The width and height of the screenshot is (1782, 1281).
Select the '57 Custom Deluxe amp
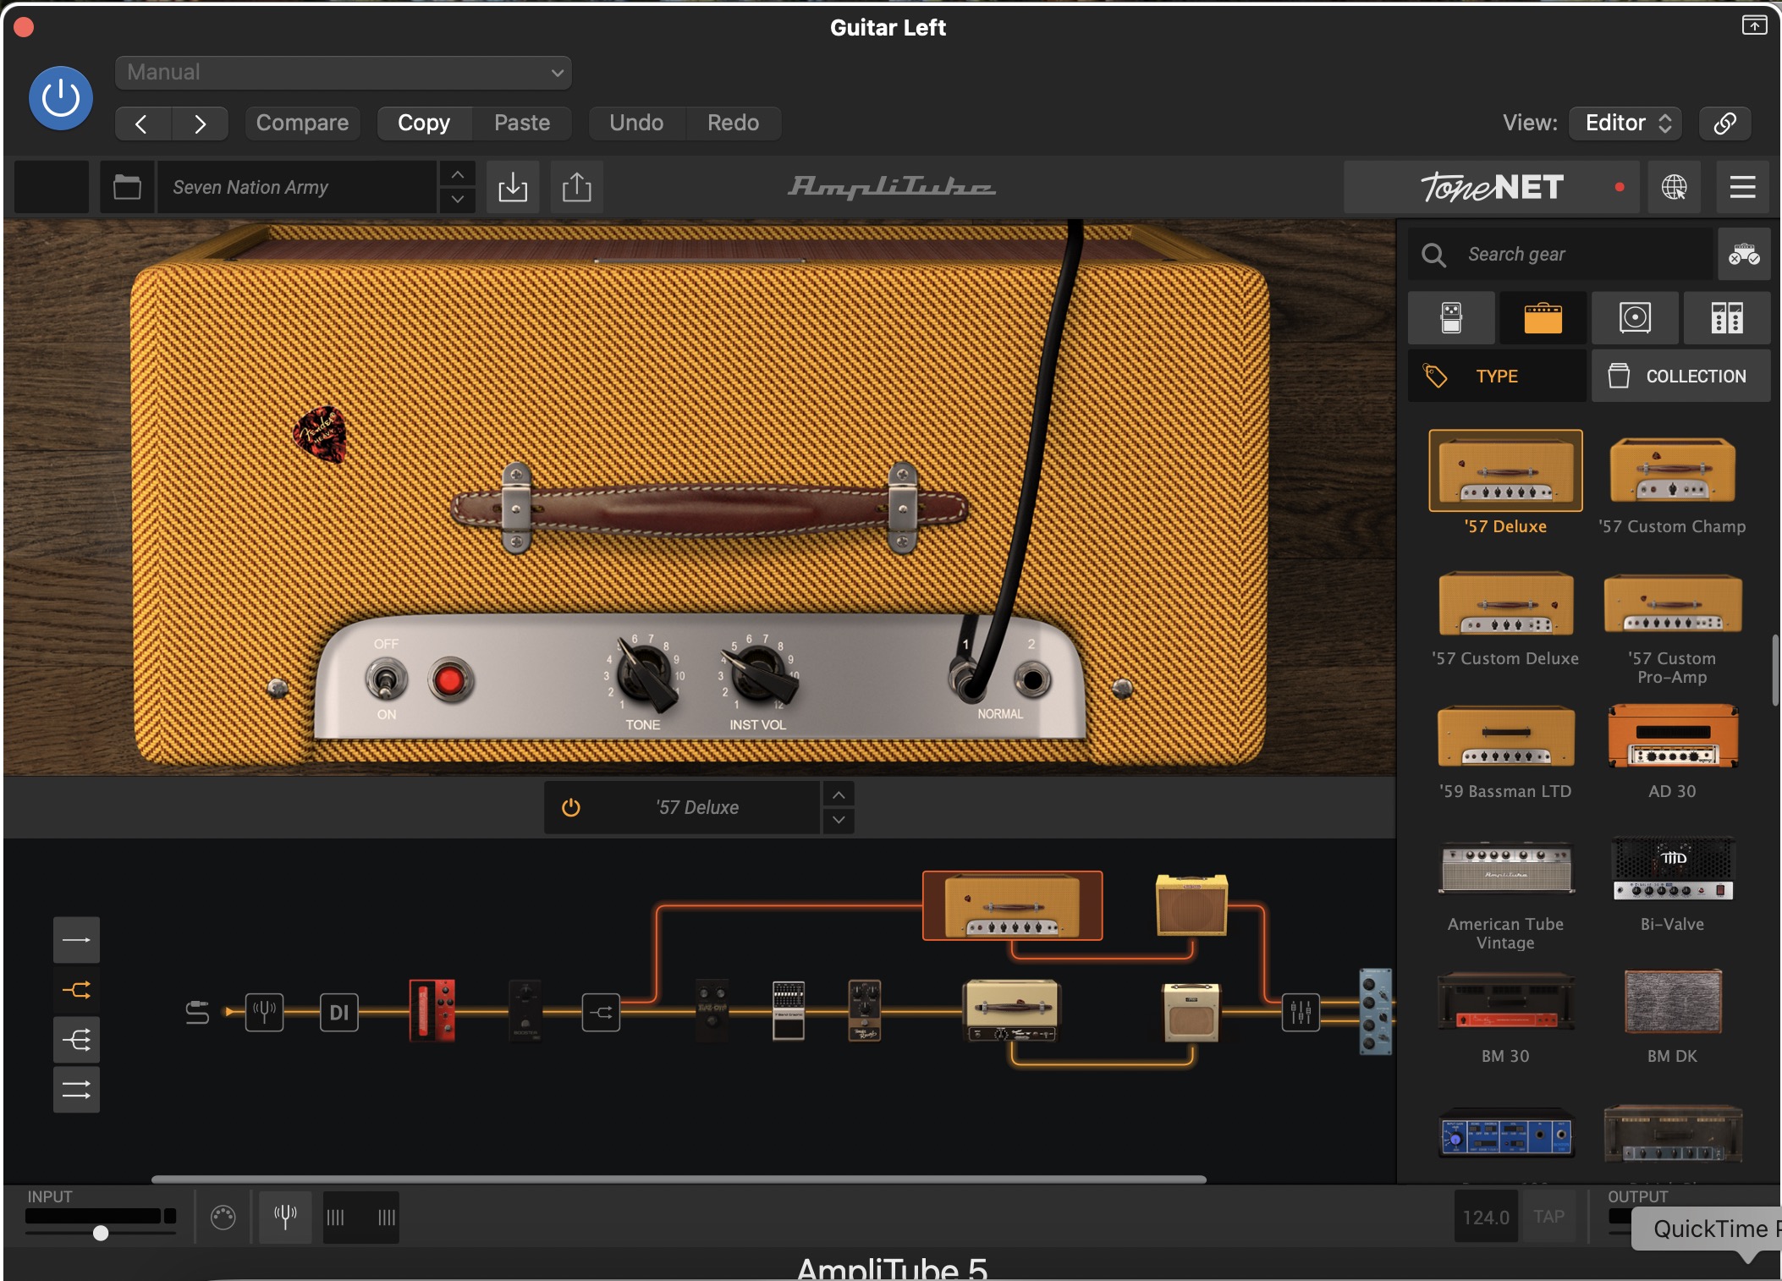pos(1505,604)
